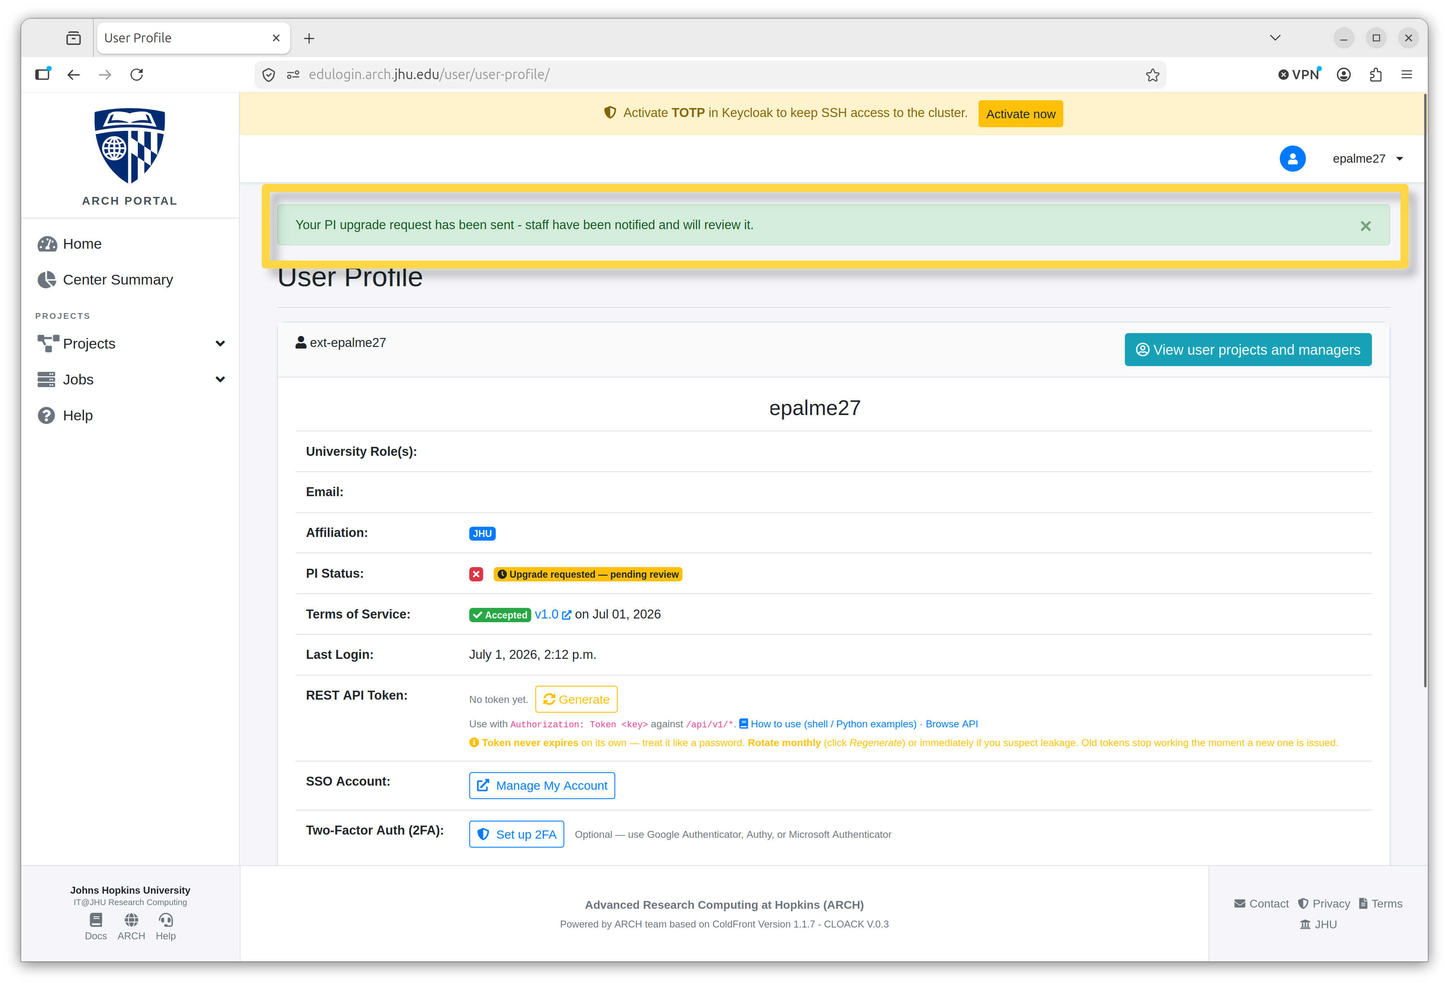Open the Terms footer link
This screenshot has width=1449, height=985.
click(1381, 904)
